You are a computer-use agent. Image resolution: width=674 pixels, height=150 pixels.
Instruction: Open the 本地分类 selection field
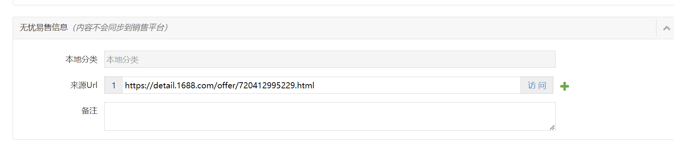(330, 59)
